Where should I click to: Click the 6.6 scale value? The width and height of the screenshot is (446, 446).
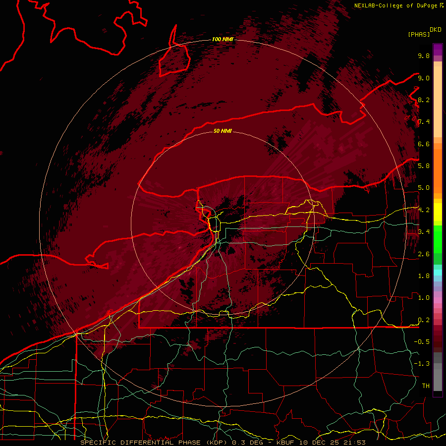pyautogui.click(x=424, y=144)
